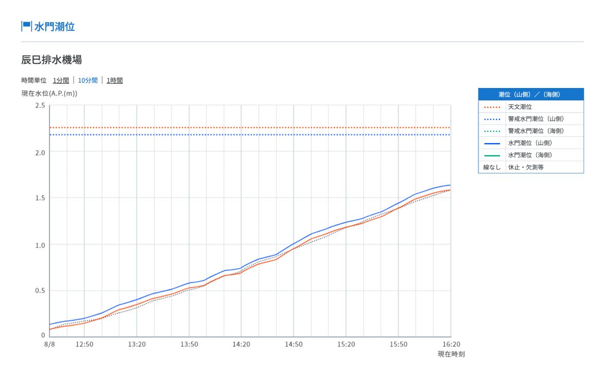Screen dimensions: 605x389
Task: Click the 潮位(山側)/(海側) legend header
Action: coord(530,94)
